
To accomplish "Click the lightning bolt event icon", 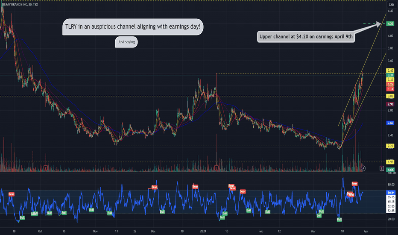I will tap(363, 168).
